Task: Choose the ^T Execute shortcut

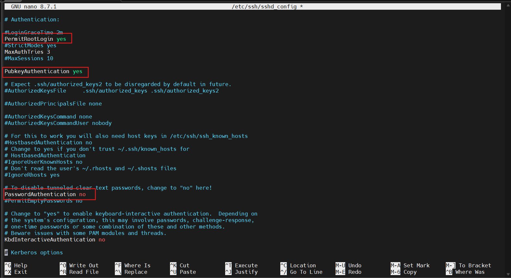Action: pyautogui.click(x=241, y=265)
